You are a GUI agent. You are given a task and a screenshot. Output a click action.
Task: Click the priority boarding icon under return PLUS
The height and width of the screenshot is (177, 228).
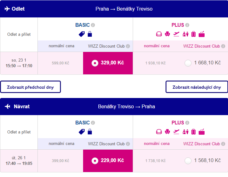pyautogui.click(x=186, y=132)
